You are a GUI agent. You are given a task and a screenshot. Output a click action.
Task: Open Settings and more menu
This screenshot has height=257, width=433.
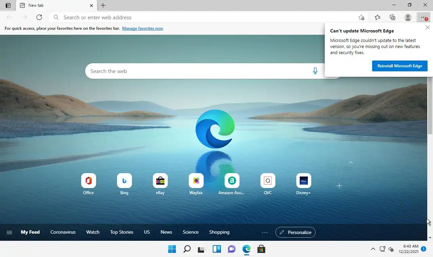pos(424,17)
